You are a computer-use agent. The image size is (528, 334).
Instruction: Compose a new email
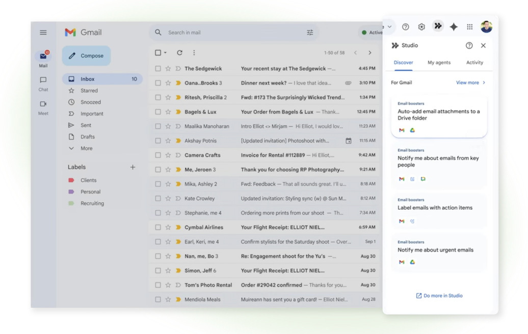86,56
